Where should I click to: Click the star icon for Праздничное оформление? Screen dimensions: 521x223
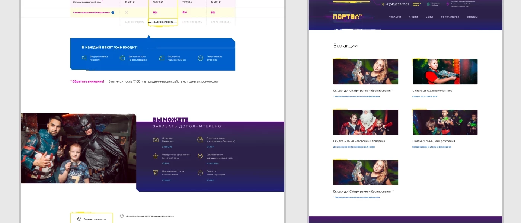(x=156, y=156)
